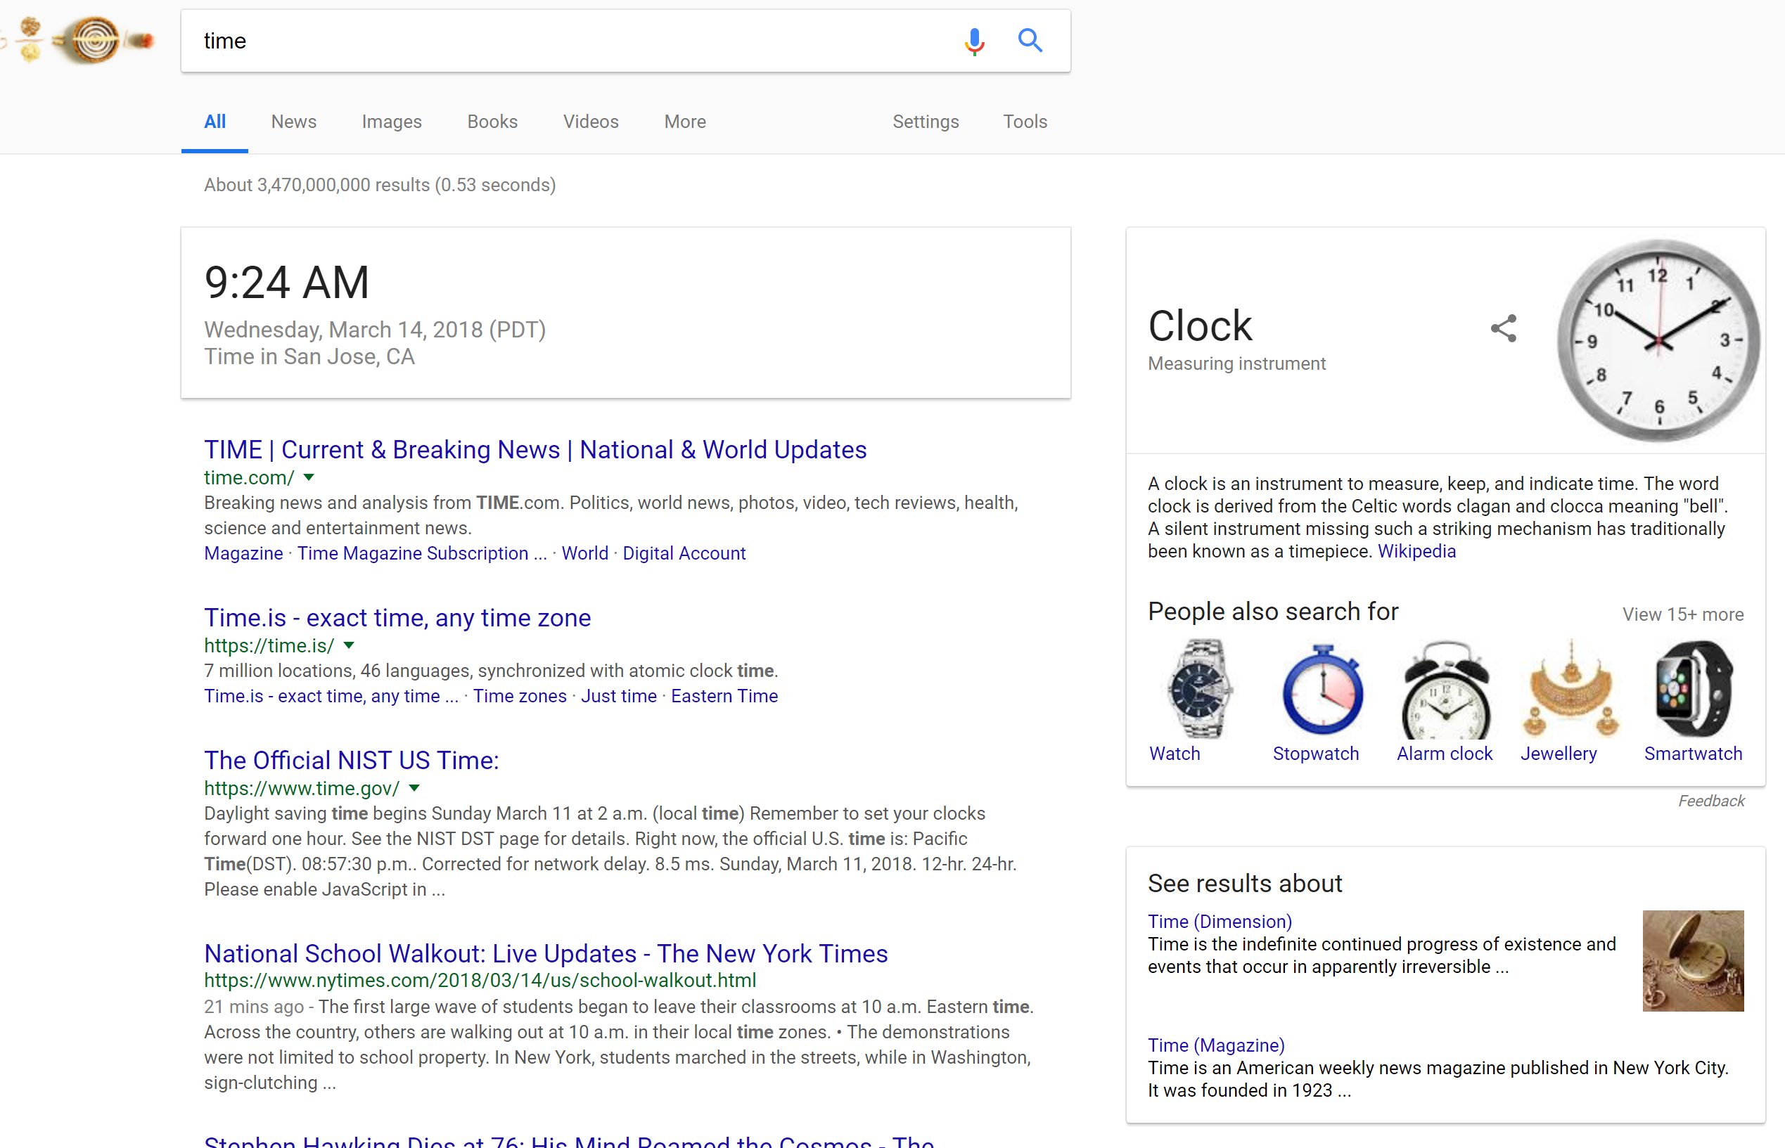Screen dimensions: 1785x1148
Task: Expand dropdown arrow next to www.time.gov
Action: (414, 788)
